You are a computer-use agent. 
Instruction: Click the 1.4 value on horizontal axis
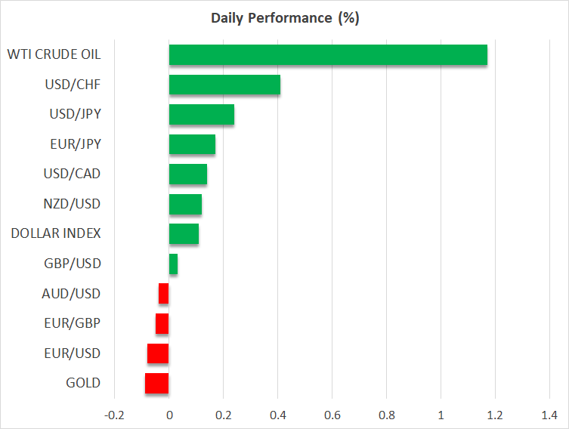(549, 415)
